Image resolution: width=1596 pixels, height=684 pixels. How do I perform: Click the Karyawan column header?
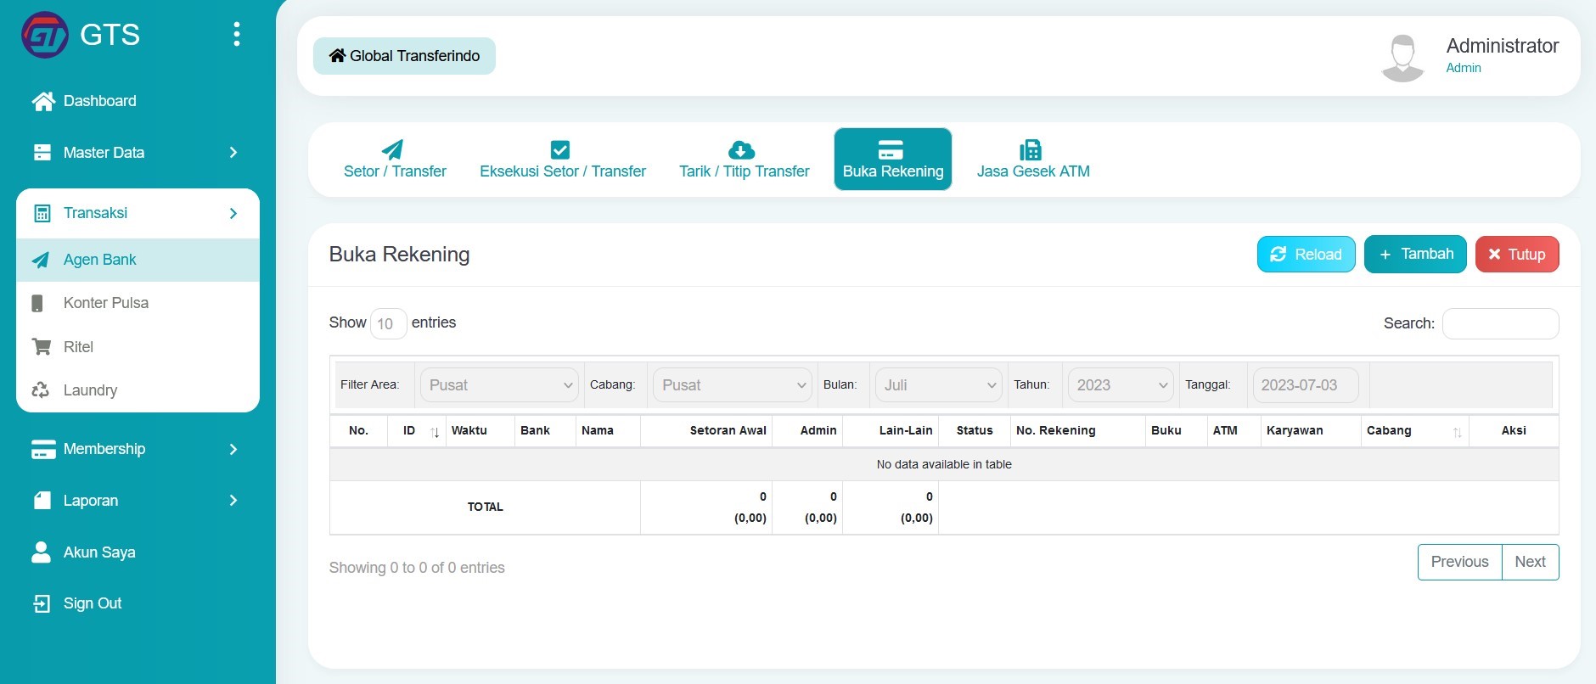(1311, 431)
